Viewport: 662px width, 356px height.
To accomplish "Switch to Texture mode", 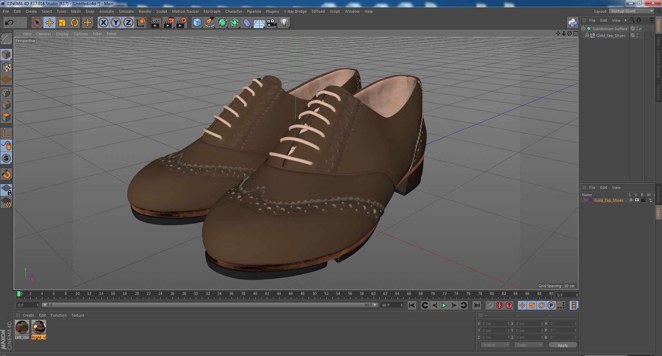I will [6, 67].
